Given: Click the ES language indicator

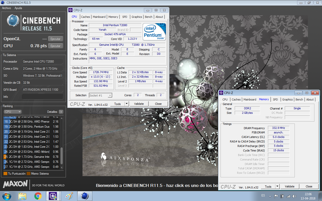Looking at the screenshot, I should [x=263, y=195].
